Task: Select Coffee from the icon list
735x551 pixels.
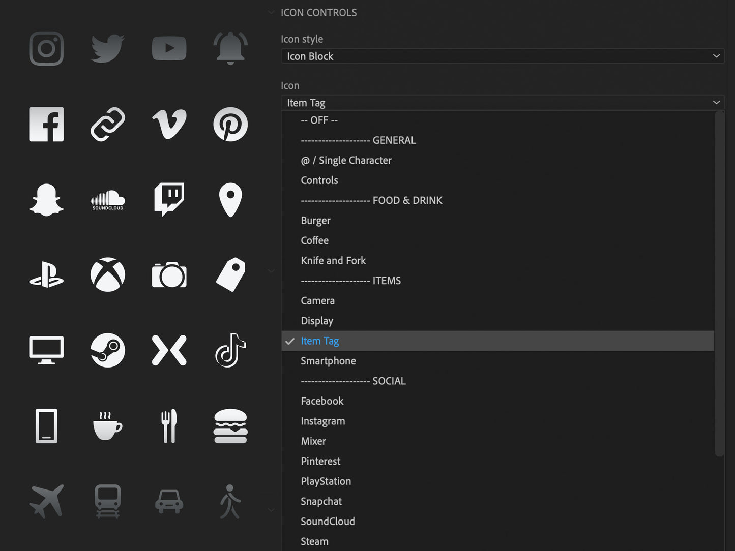Action: click(x=314, y=240)
